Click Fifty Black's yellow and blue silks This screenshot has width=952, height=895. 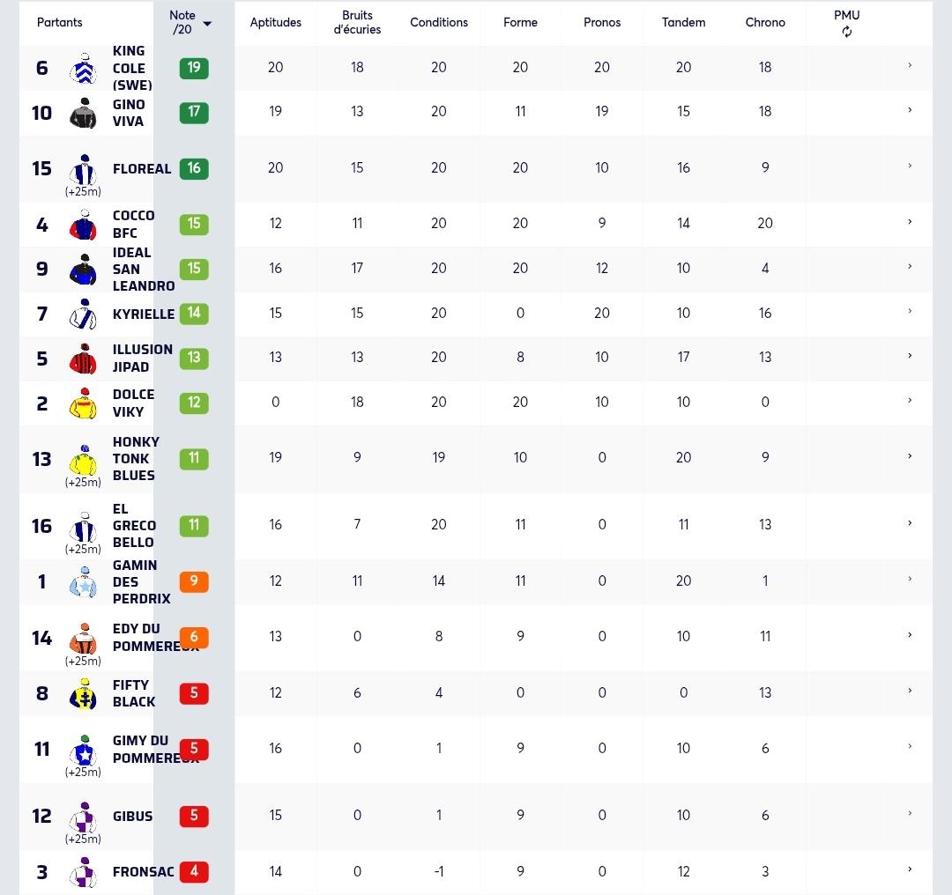pos(84,693)
